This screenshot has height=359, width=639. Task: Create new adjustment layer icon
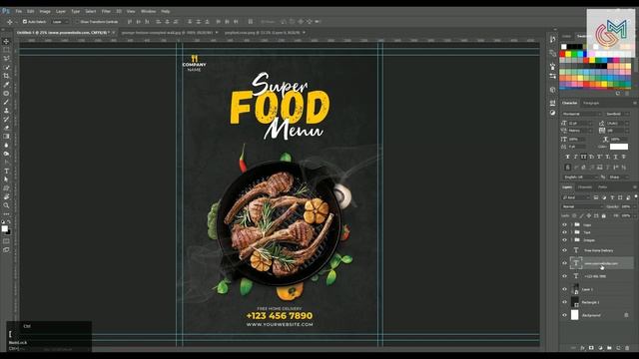[600, 348]
